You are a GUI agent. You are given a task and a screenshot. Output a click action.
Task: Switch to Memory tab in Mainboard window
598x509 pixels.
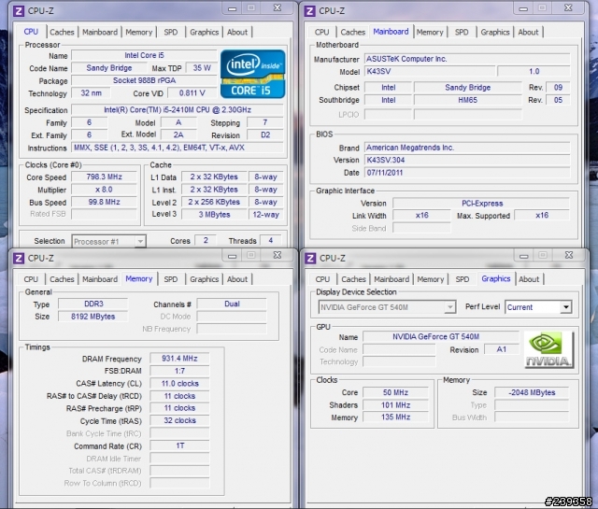430,32
